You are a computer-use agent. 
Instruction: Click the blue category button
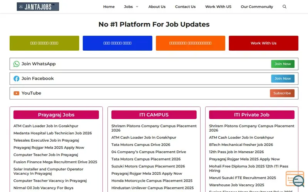coord(117,43)
